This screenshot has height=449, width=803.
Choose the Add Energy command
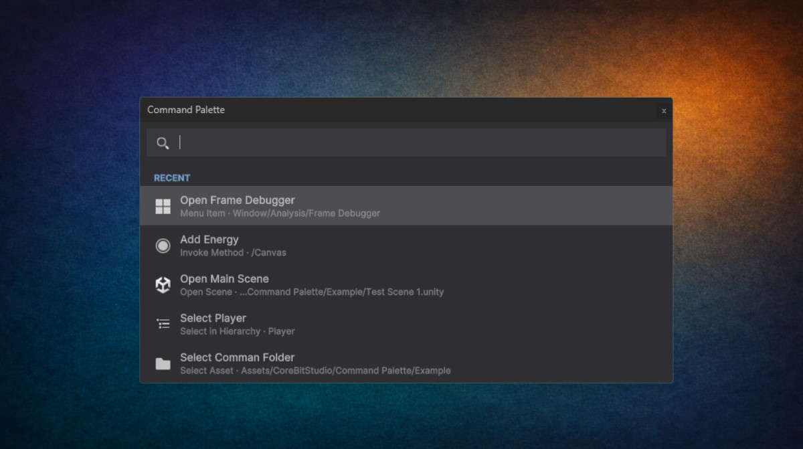click(209, 240)
